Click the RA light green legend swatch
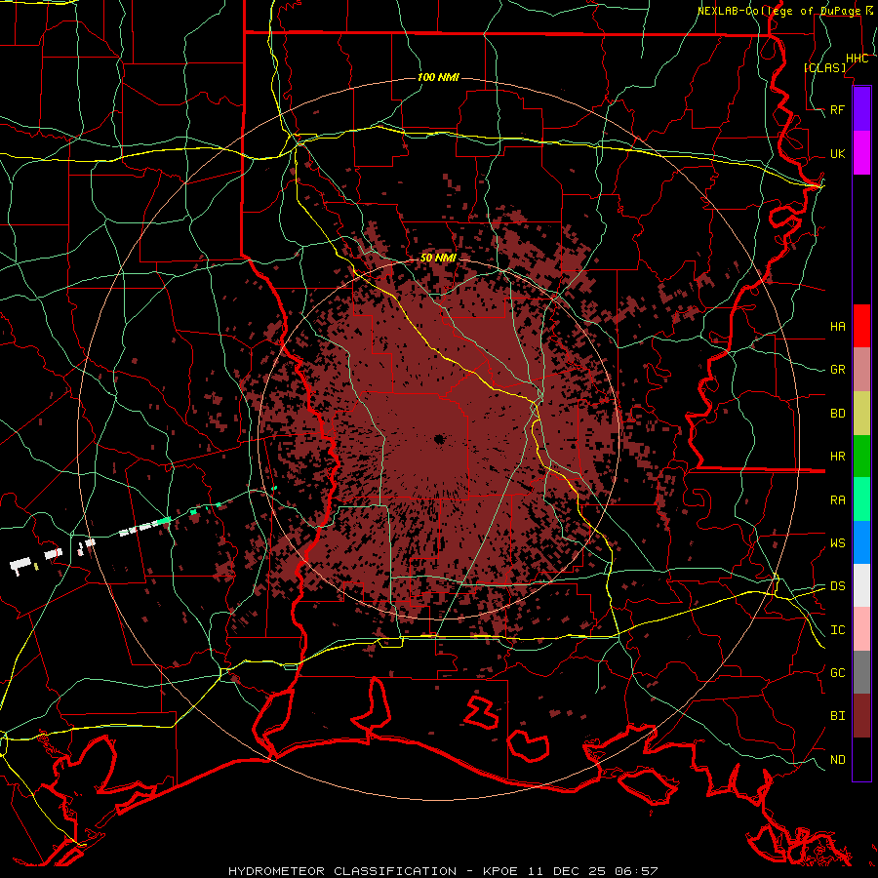 click(861, 499)
